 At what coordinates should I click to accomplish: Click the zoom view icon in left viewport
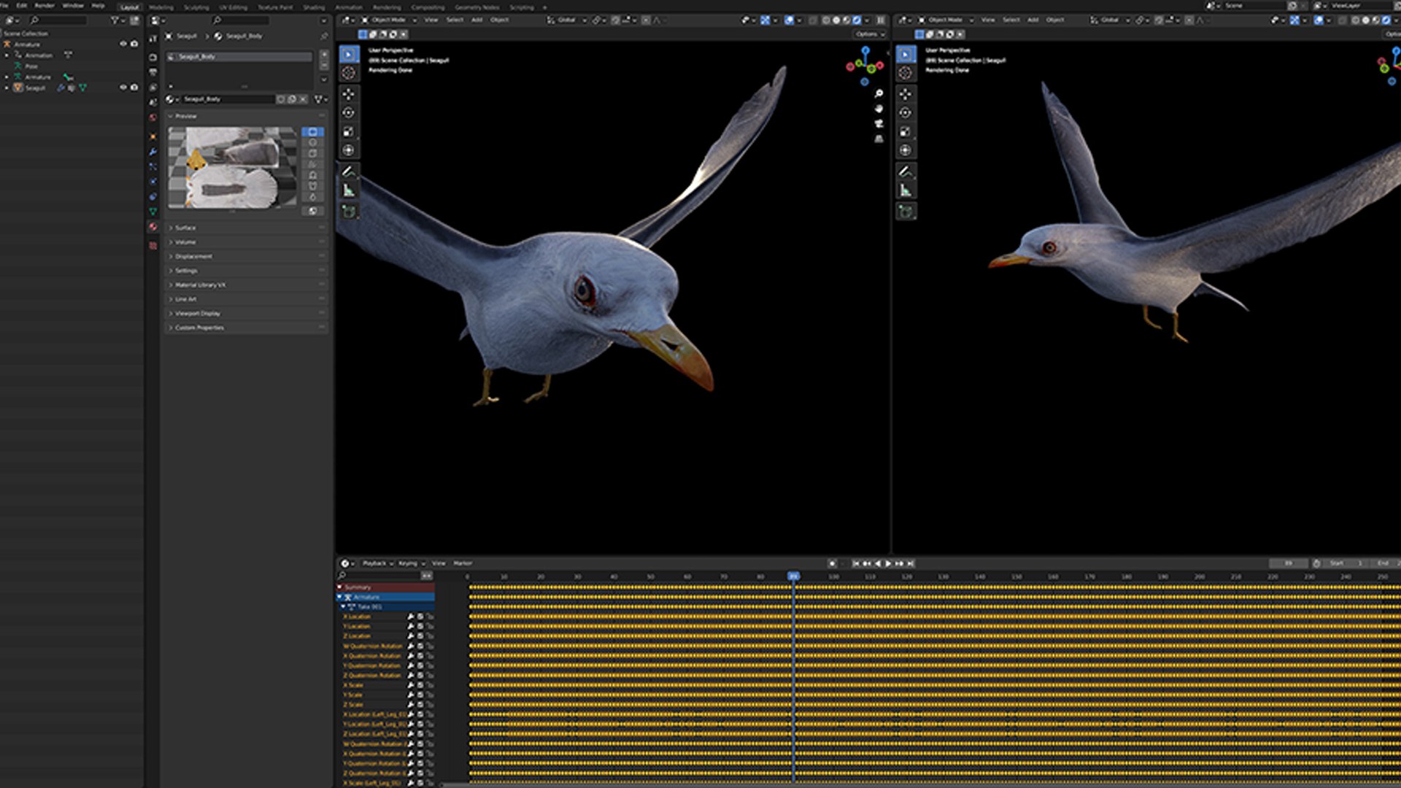879,94
